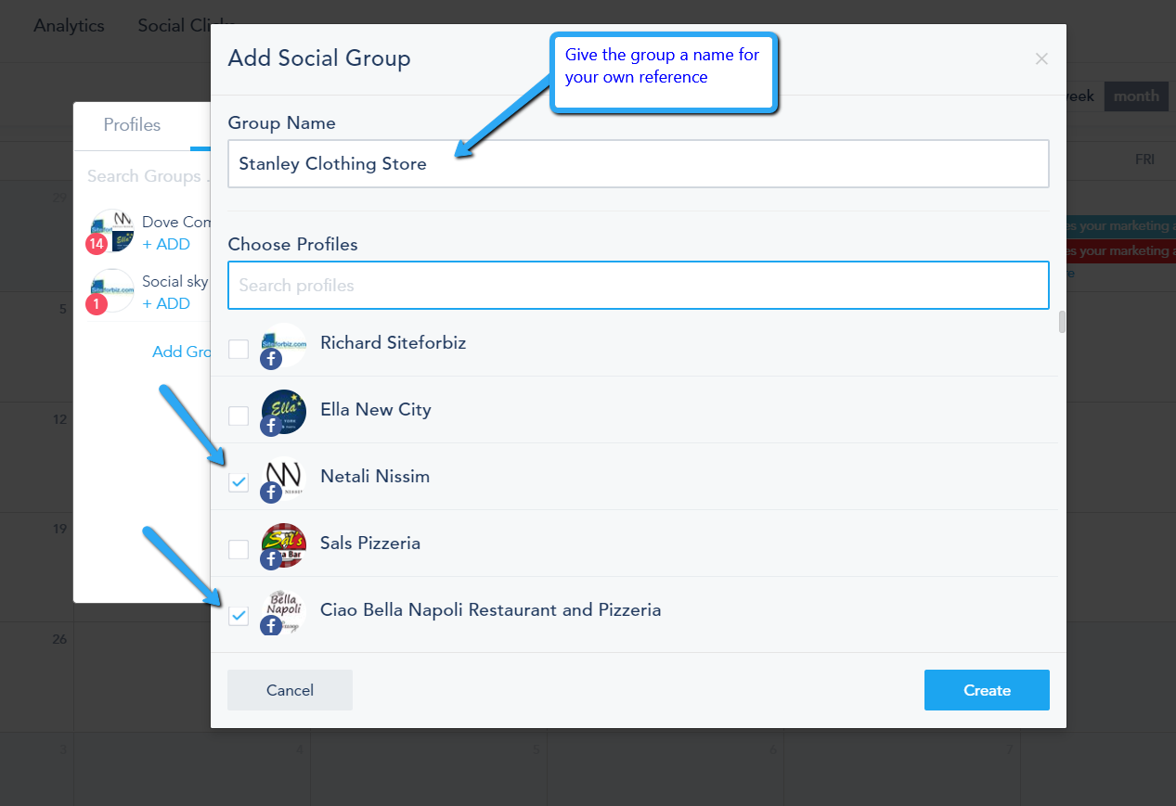Open the Analytics tab in background
The image size is (1176, 806).
click(70, 26)
